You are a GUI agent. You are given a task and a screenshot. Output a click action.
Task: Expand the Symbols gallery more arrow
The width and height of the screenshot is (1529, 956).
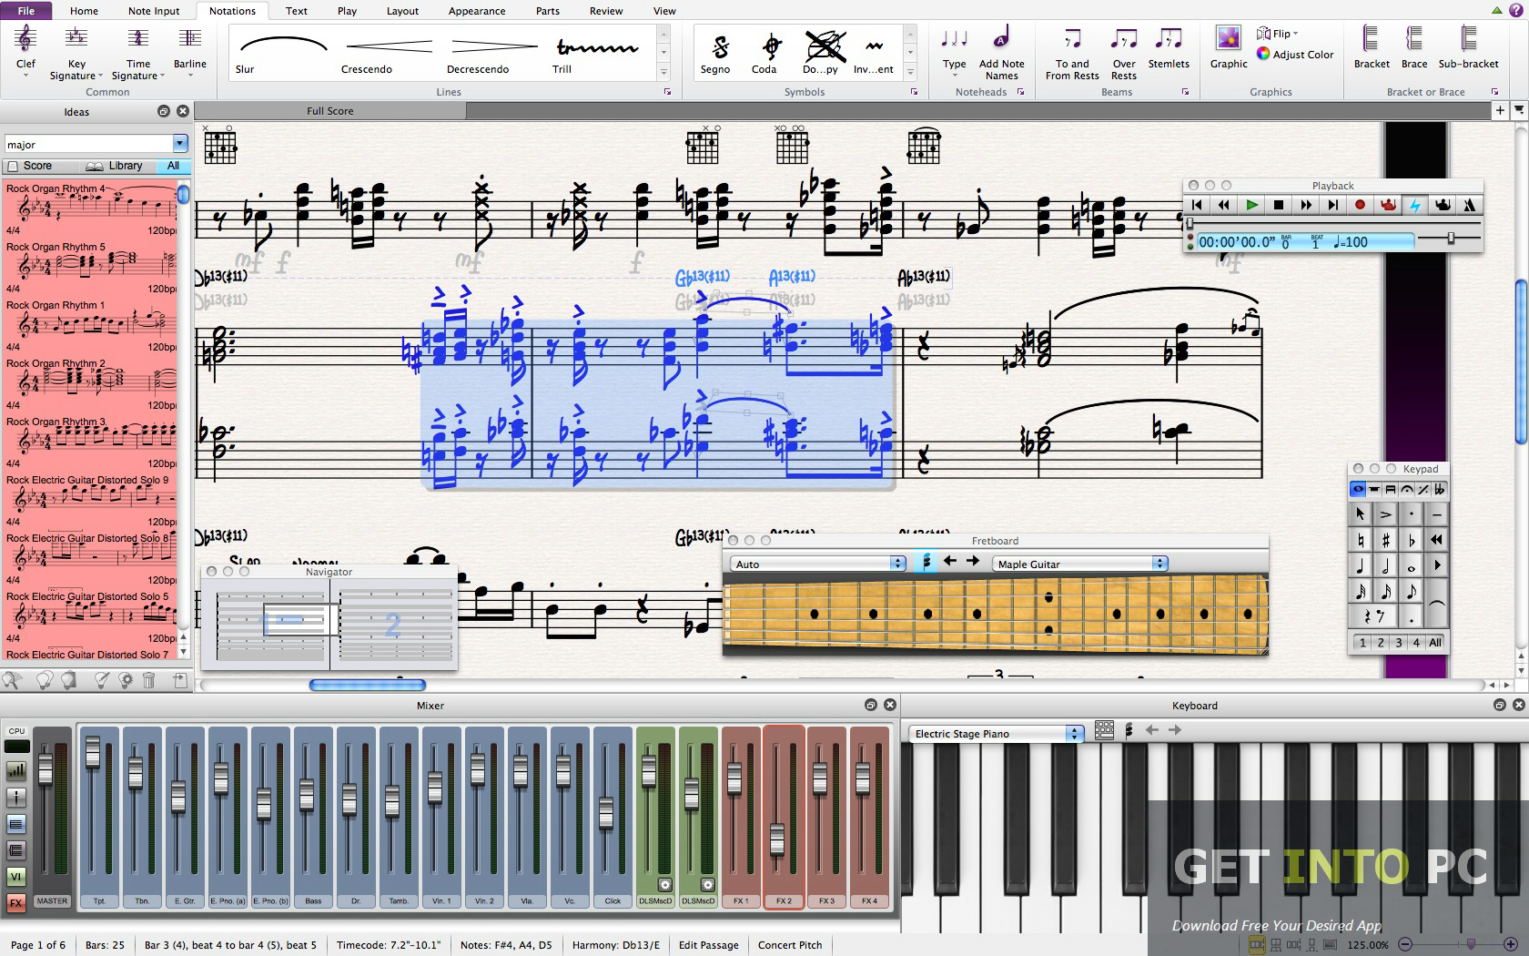click(x=910, y=73)
